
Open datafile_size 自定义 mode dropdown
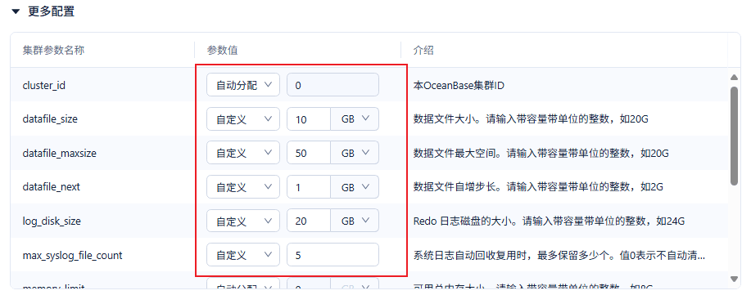point(243,119)
